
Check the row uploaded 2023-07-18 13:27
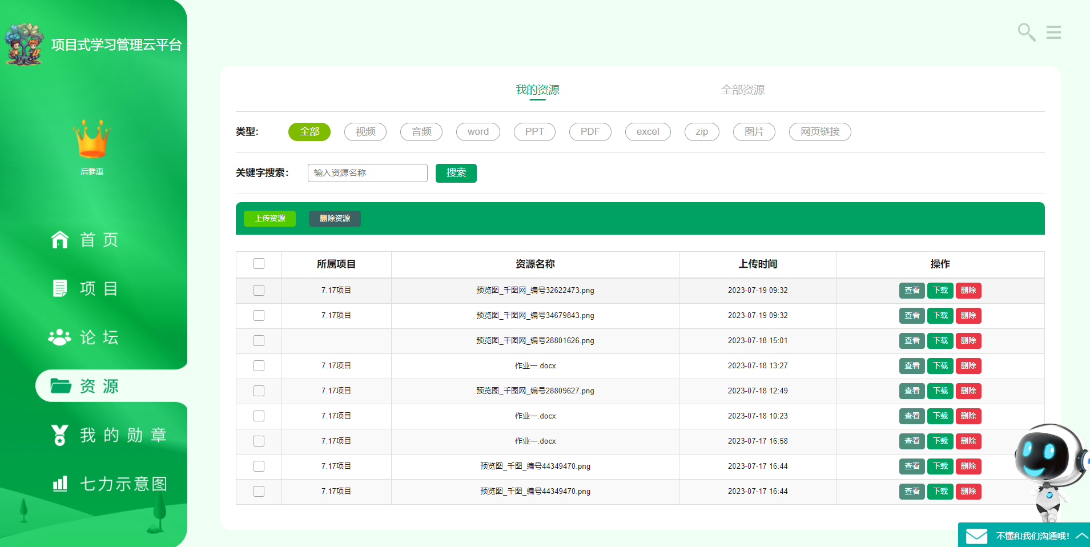coord(259,366)
